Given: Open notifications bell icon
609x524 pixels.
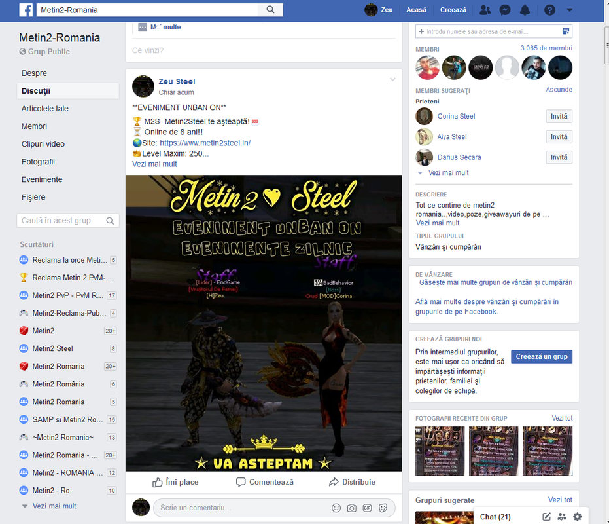Looking at the screenshot, I should (525, 10).
